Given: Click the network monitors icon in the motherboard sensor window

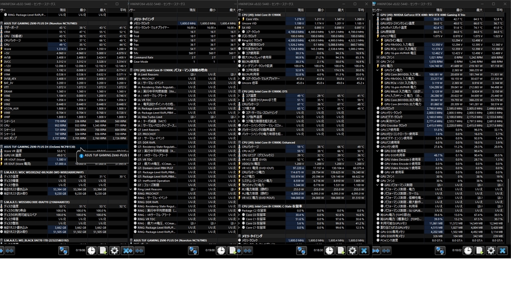Looking at the screenshot, I should [x=63, y=251].
